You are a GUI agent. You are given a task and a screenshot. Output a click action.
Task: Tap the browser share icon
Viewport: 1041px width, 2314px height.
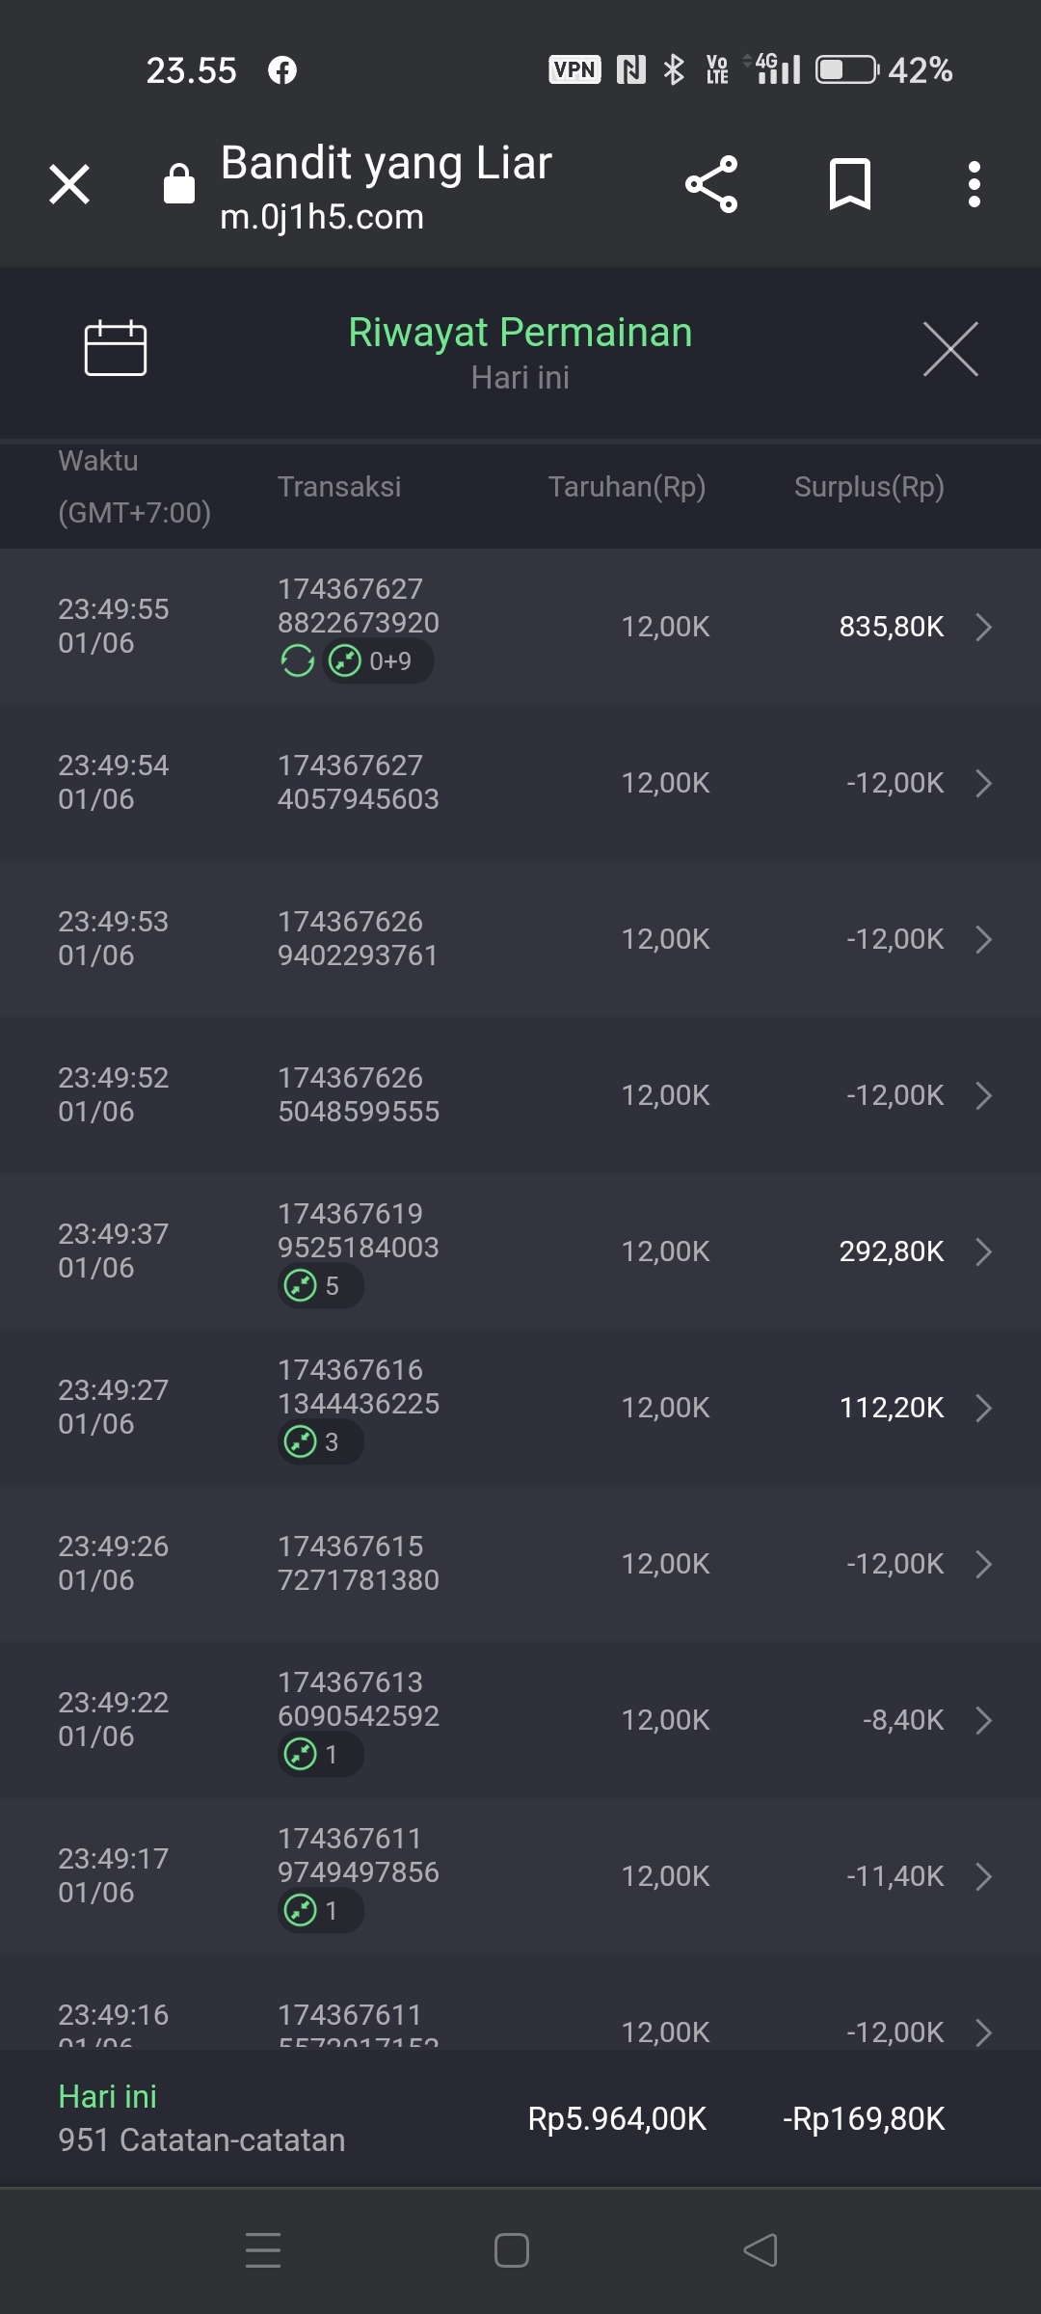[x=711, y=184]
